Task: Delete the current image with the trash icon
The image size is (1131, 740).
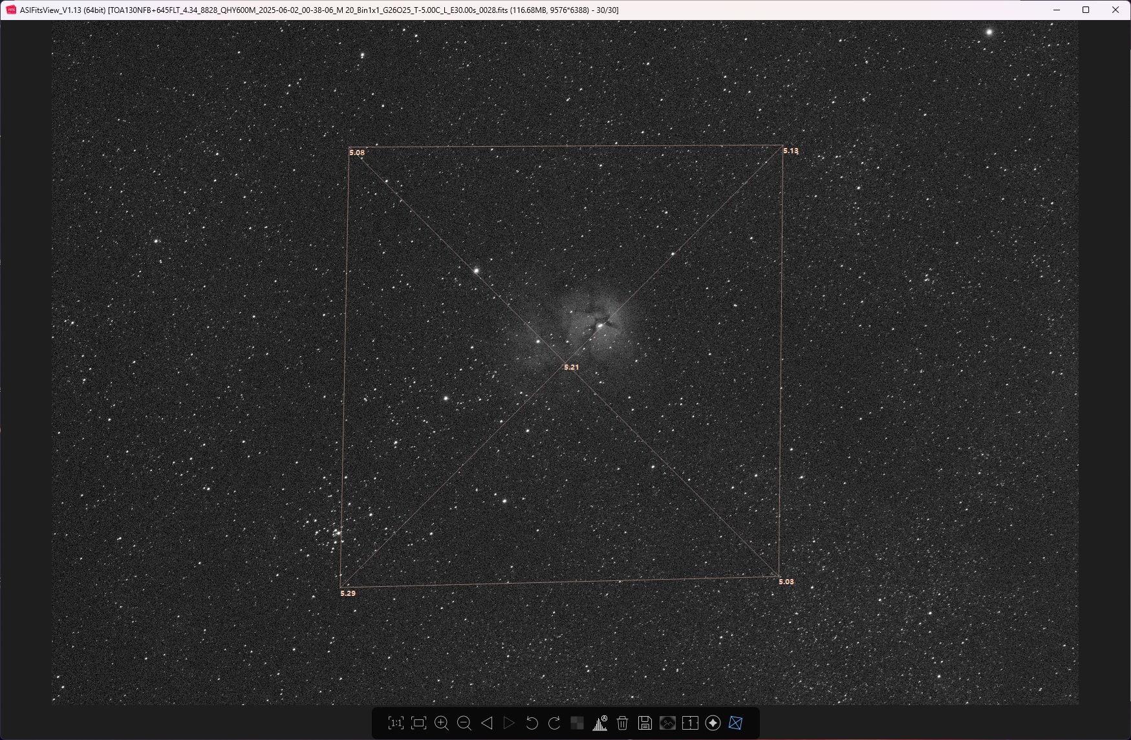Action: (622, 723)
